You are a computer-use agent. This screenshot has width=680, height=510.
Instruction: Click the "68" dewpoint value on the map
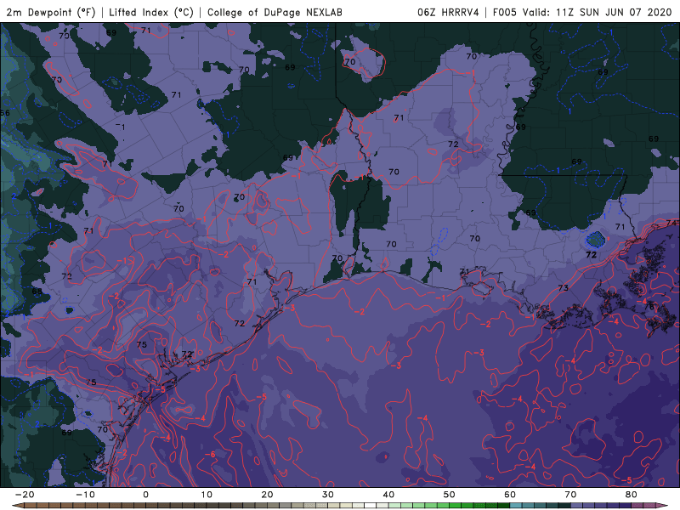37,292
